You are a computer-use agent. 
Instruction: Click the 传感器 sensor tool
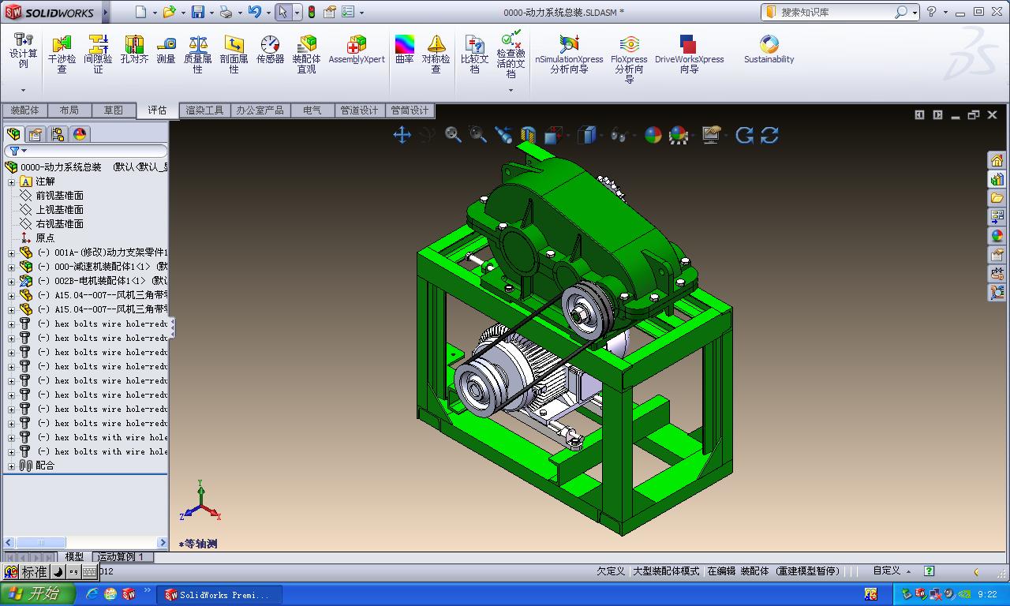270,49
